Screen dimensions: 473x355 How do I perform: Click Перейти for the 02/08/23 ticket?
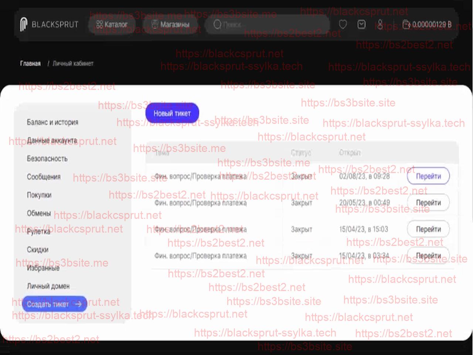[x=428, y=176]
